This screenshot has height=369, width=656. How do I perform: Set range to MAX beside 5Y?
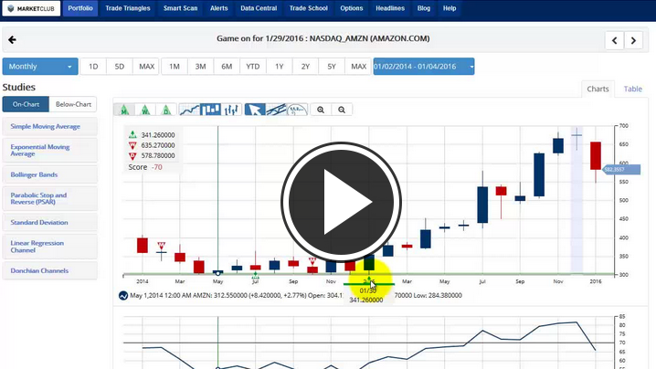(358, 67)
